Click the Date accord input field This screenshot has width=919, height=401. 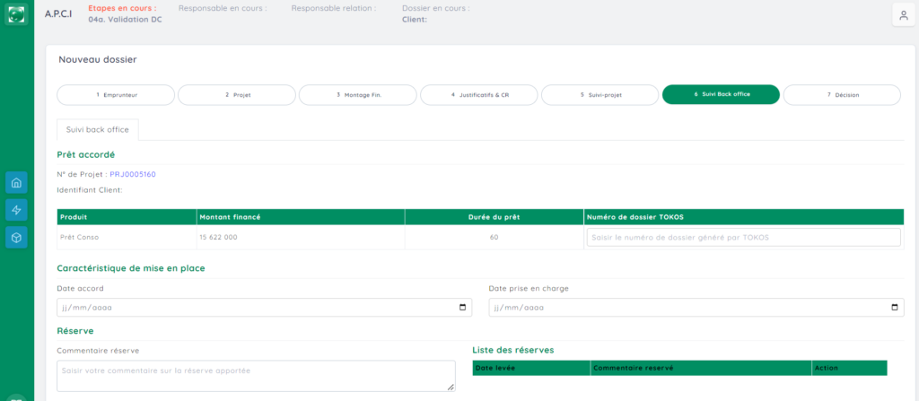click(x=251, y=308)
